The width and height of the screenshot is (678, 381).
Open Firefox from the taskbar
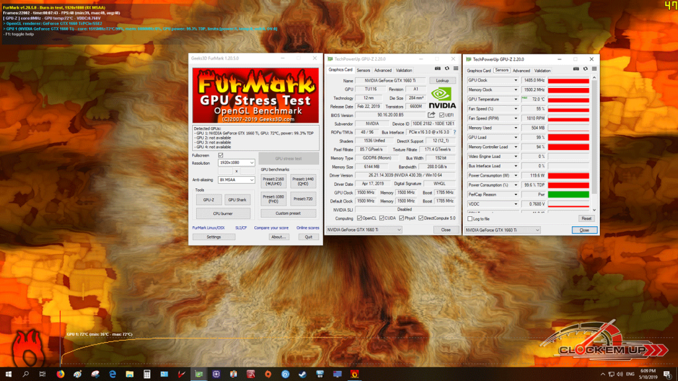pos(60,374)
